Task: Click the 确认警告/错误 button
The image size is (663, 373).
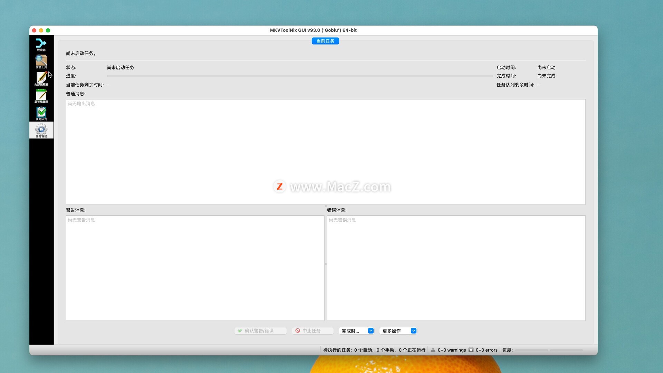Action: pos(260,331)
